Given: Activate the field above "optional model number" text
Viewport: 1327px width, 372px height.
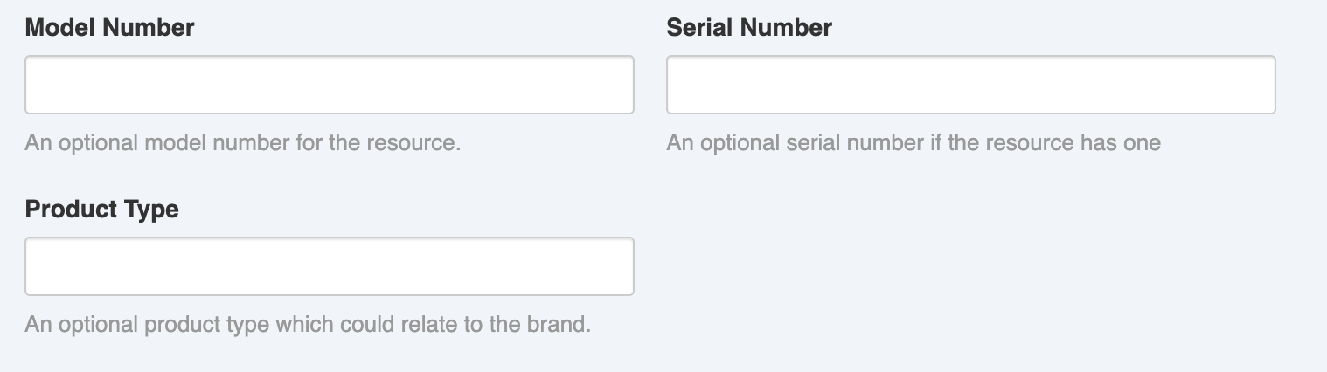Looking at the screenshot, I should pyautogui.click(x=329, y=85).
